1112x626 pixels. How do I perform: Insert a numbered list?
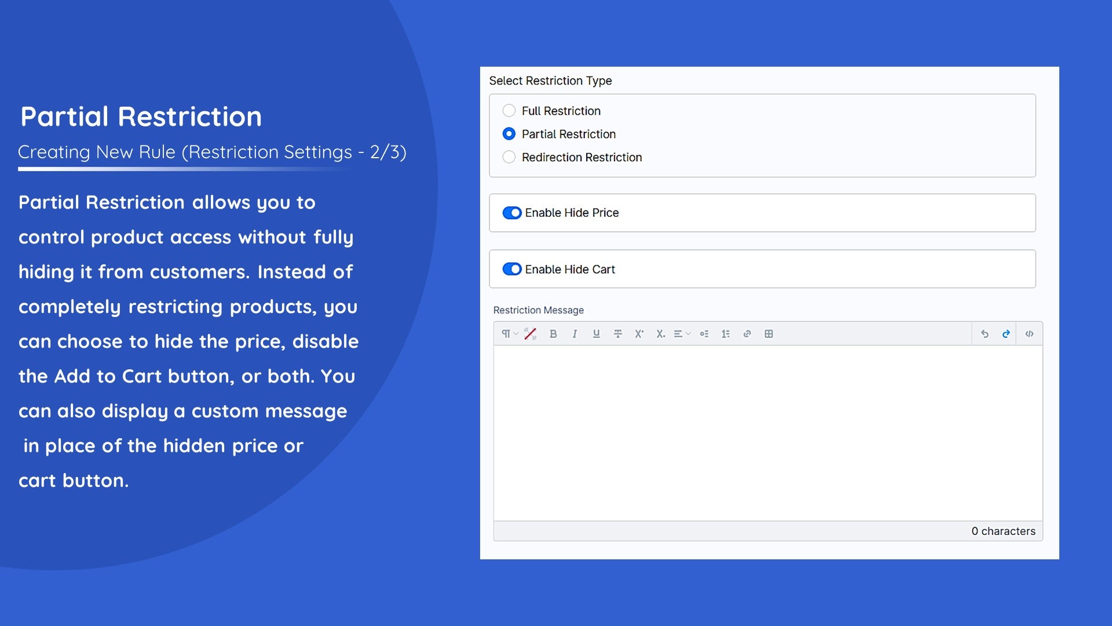tap(726, 334)
